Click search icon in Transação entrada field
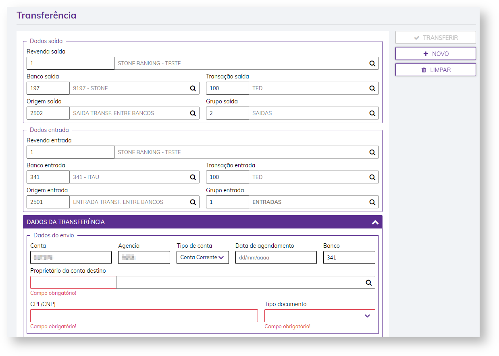 point(372,177)
